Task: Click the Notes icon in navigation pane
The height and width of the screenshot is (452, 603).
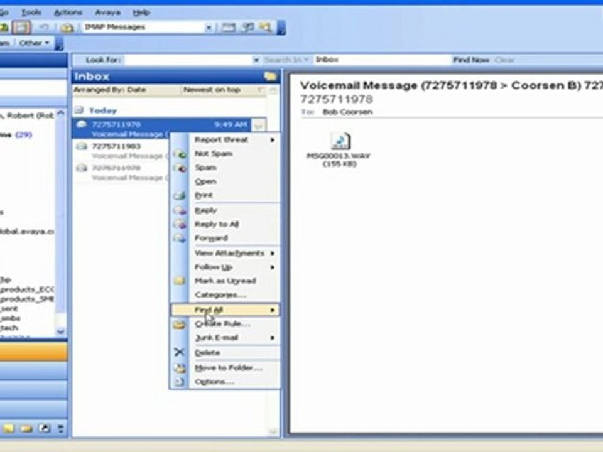Action: [x=9, y=428]
